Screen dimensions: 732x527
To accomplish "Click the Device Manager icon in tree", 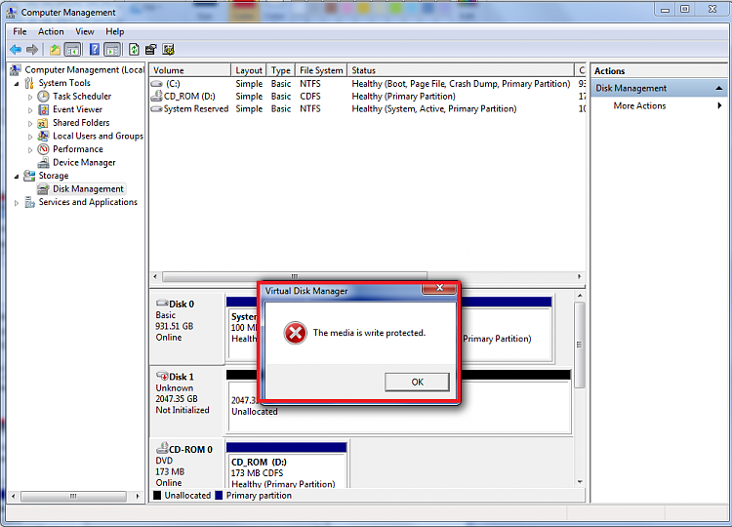I will pyautogui.click(x=43, y=162).
